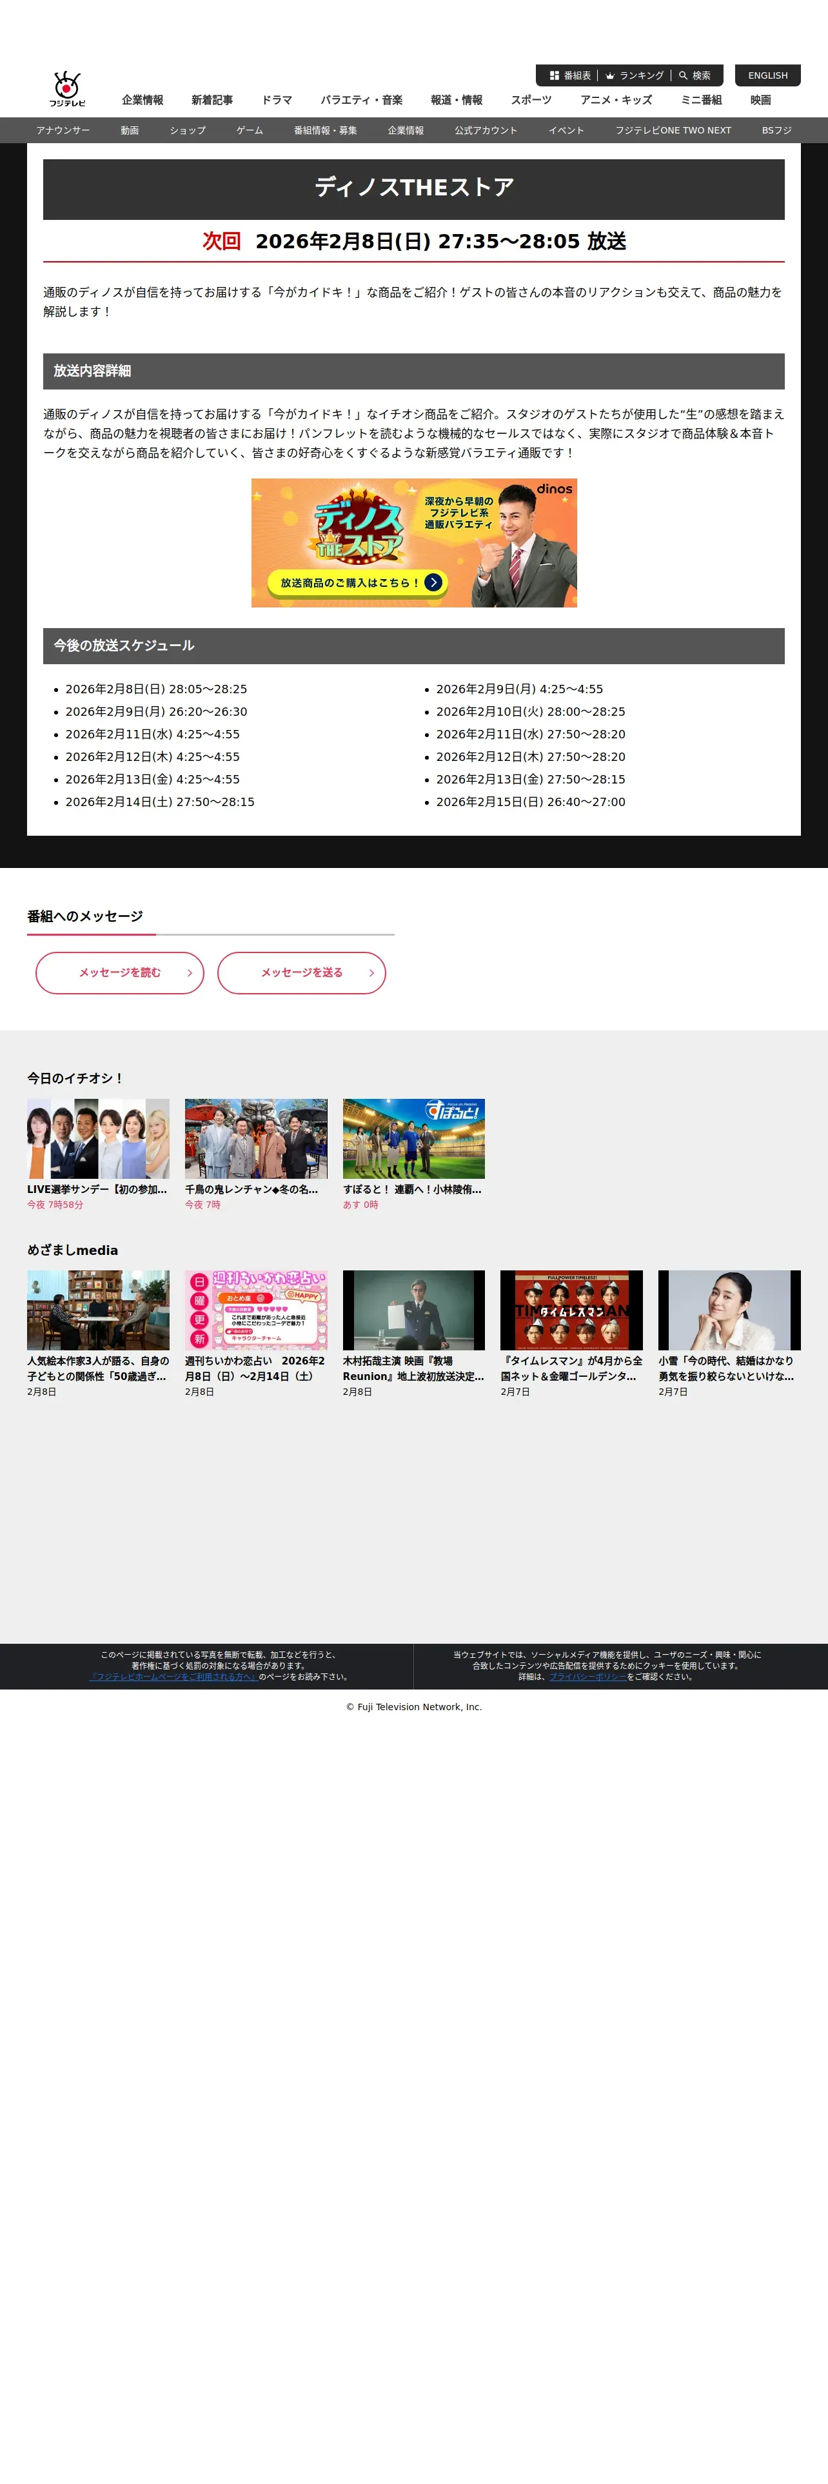Click schedule entry 2026年2月9日(月) 26:20～26:30

click(x=156, y=712)
